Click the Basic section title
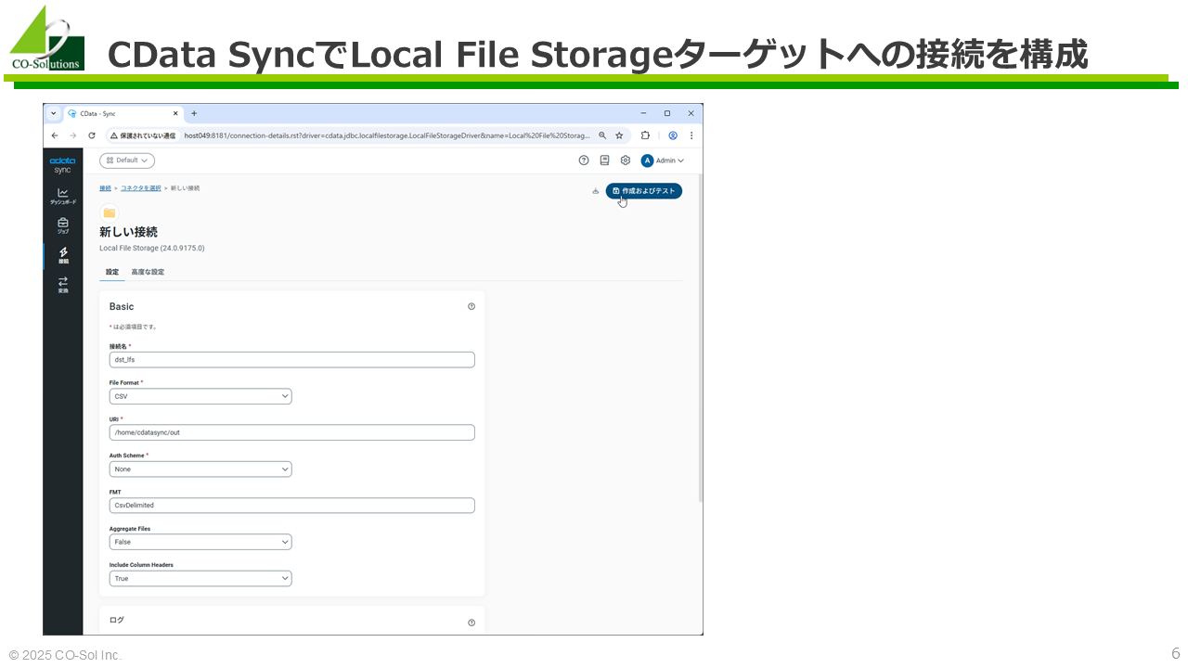The image size is (1188, 668). coord(122,306)
